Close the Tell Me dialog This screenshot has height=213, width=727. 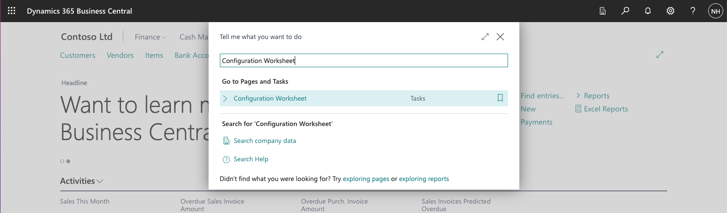tap(500, 37)
